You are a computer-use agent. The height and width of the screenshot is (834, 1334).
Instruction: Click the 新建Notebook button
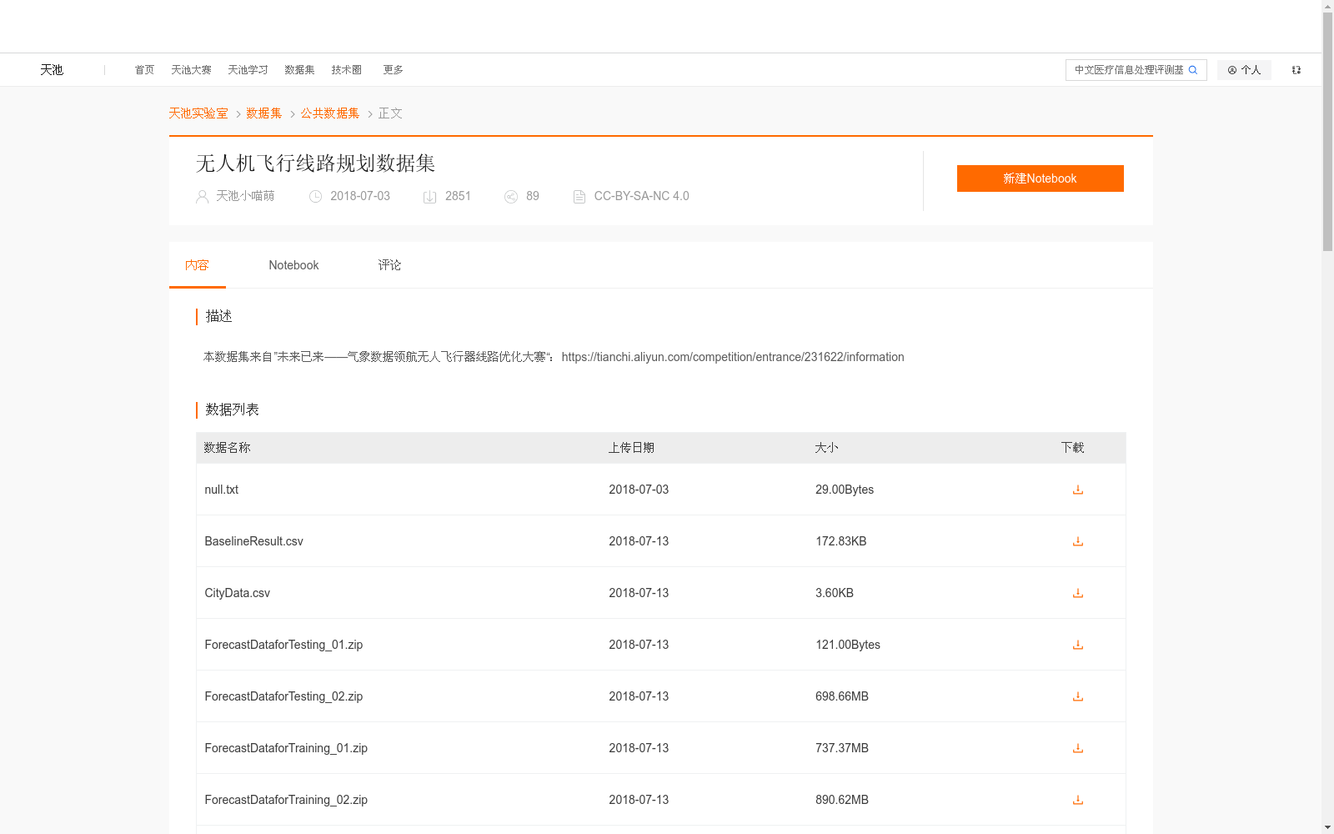1040,178
